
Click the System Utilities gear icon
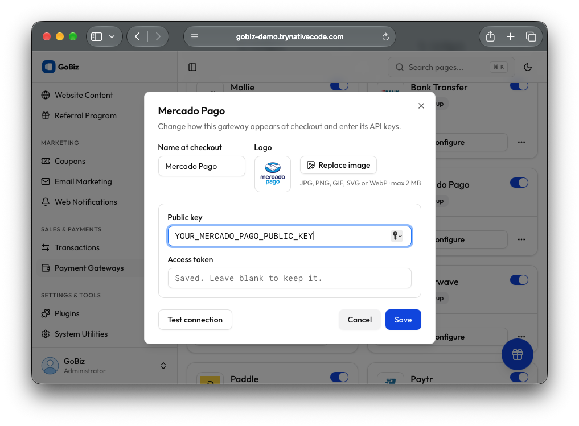(46, 334)
